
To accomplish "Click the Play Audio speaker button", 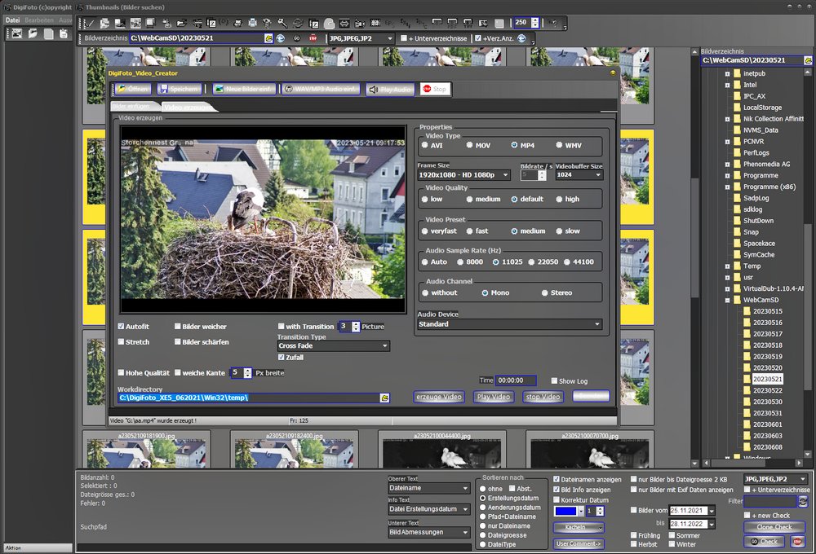I will [x=390, y=89].
